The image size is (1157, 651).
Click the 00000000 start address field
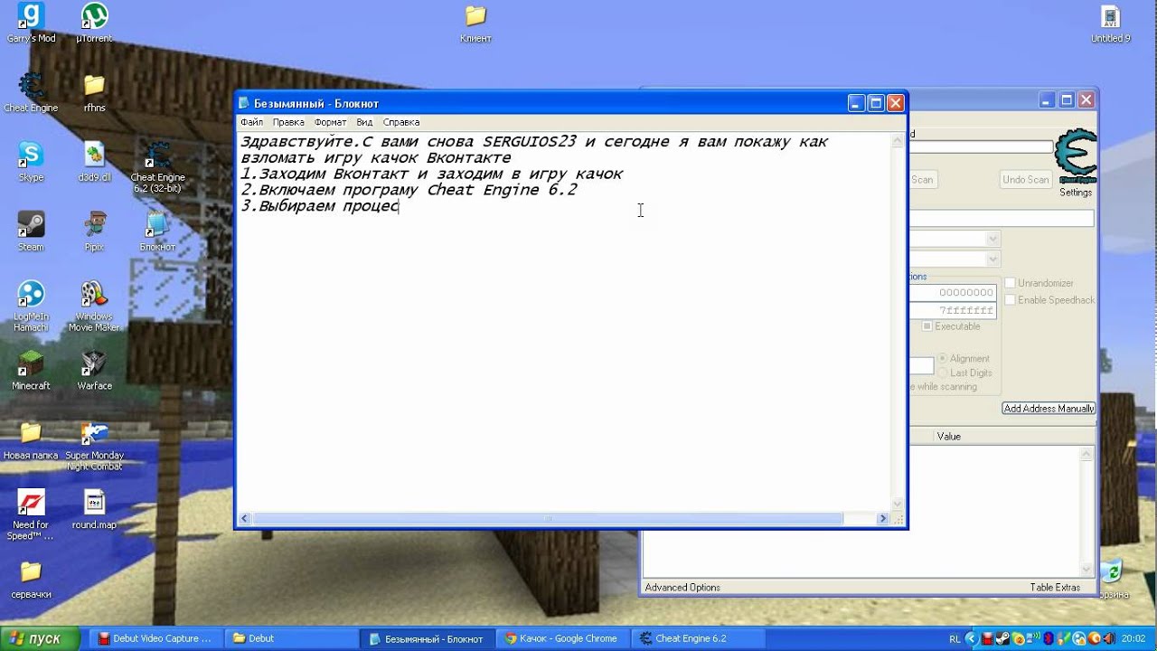point(953,293)
